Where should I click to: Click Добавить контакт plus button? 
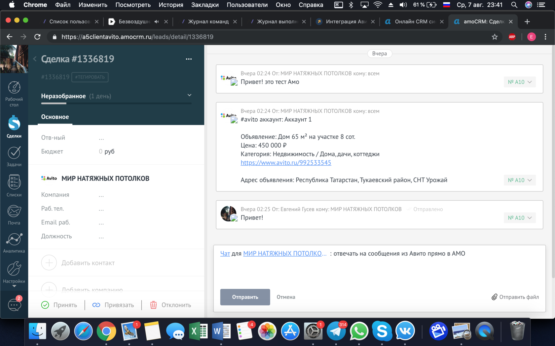[x=49, y=263]
